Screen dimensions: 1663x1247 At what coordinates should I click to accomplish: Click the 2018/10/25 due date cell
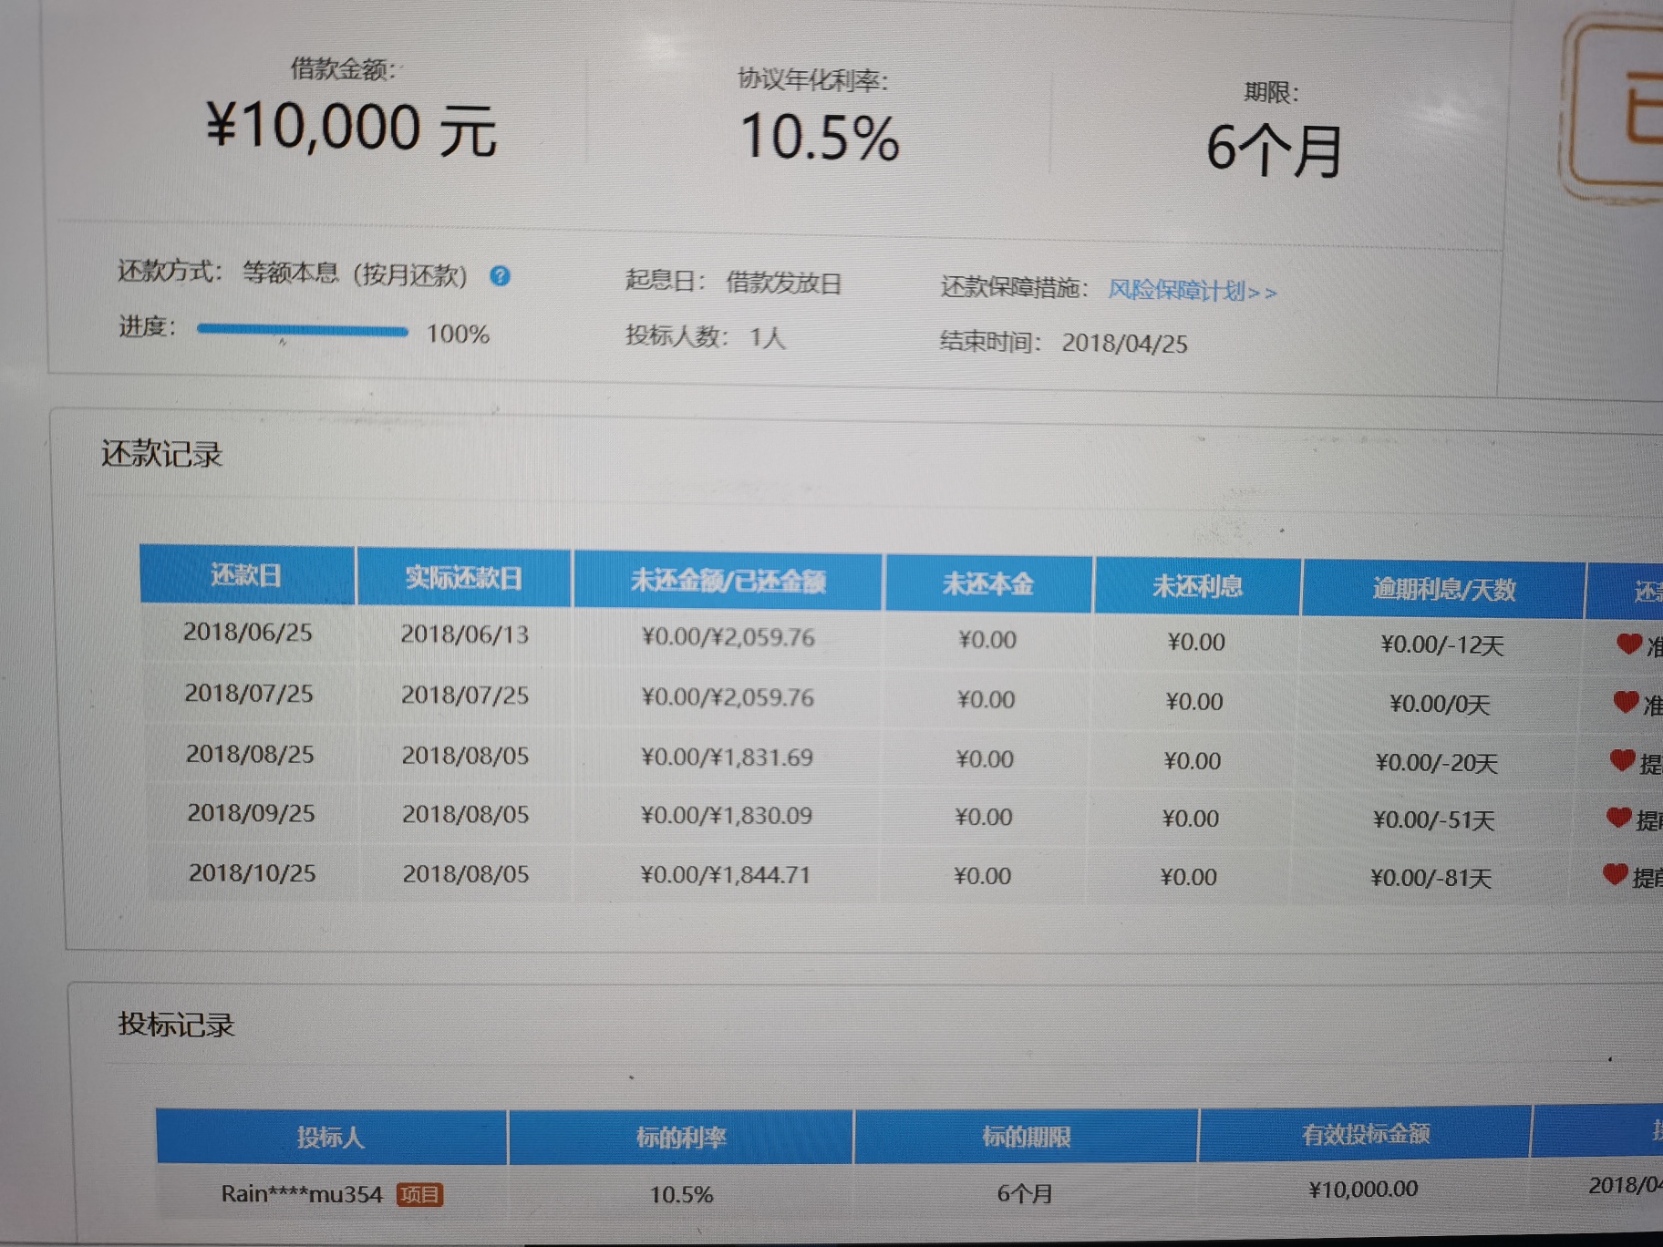click(x=252, y=872)
